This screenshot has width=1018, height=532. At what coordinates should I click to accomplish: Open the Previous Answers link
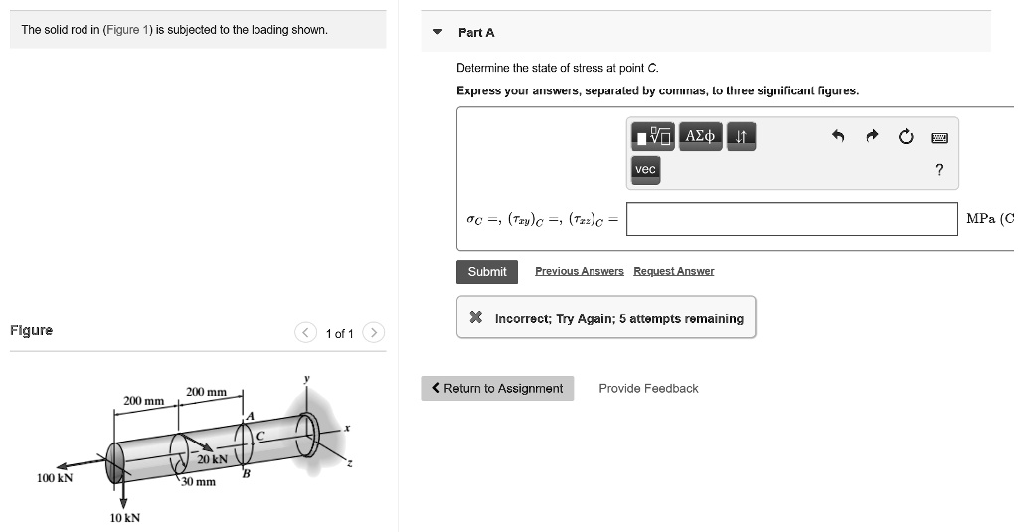click(579, 271)
